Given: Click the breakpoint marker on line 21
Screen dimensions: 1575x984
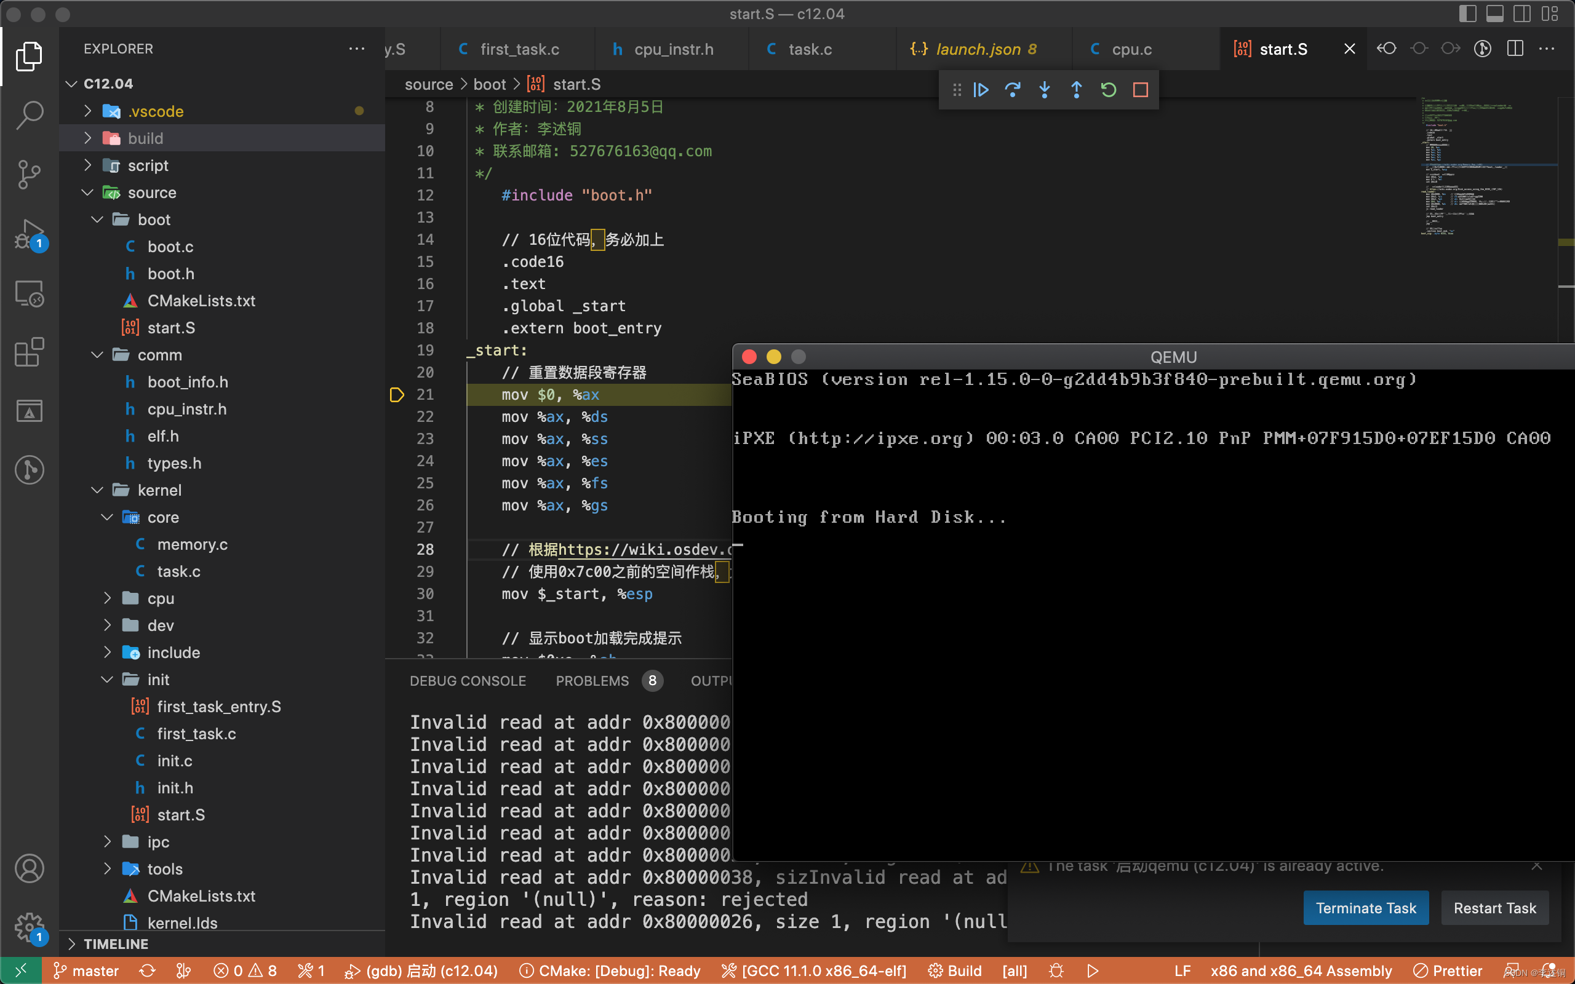Looking at the screenshot, I should pyautogui.click(x=396, y=394).
